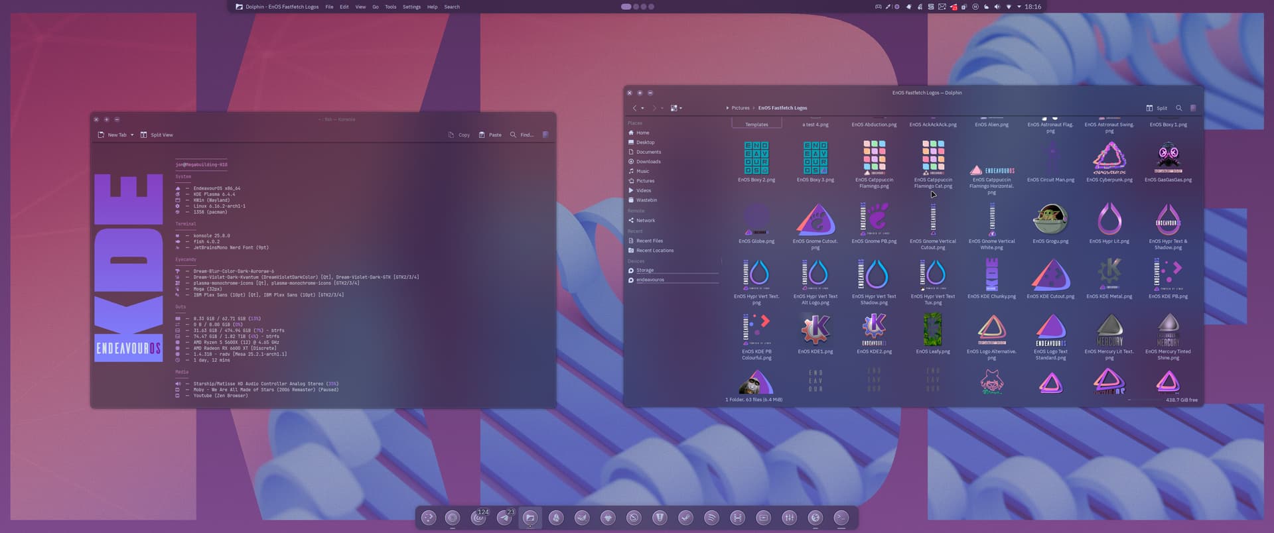Open search in Dolphin toolbar
Screen dimensions: 1274x533
(x=1179, y=108)
